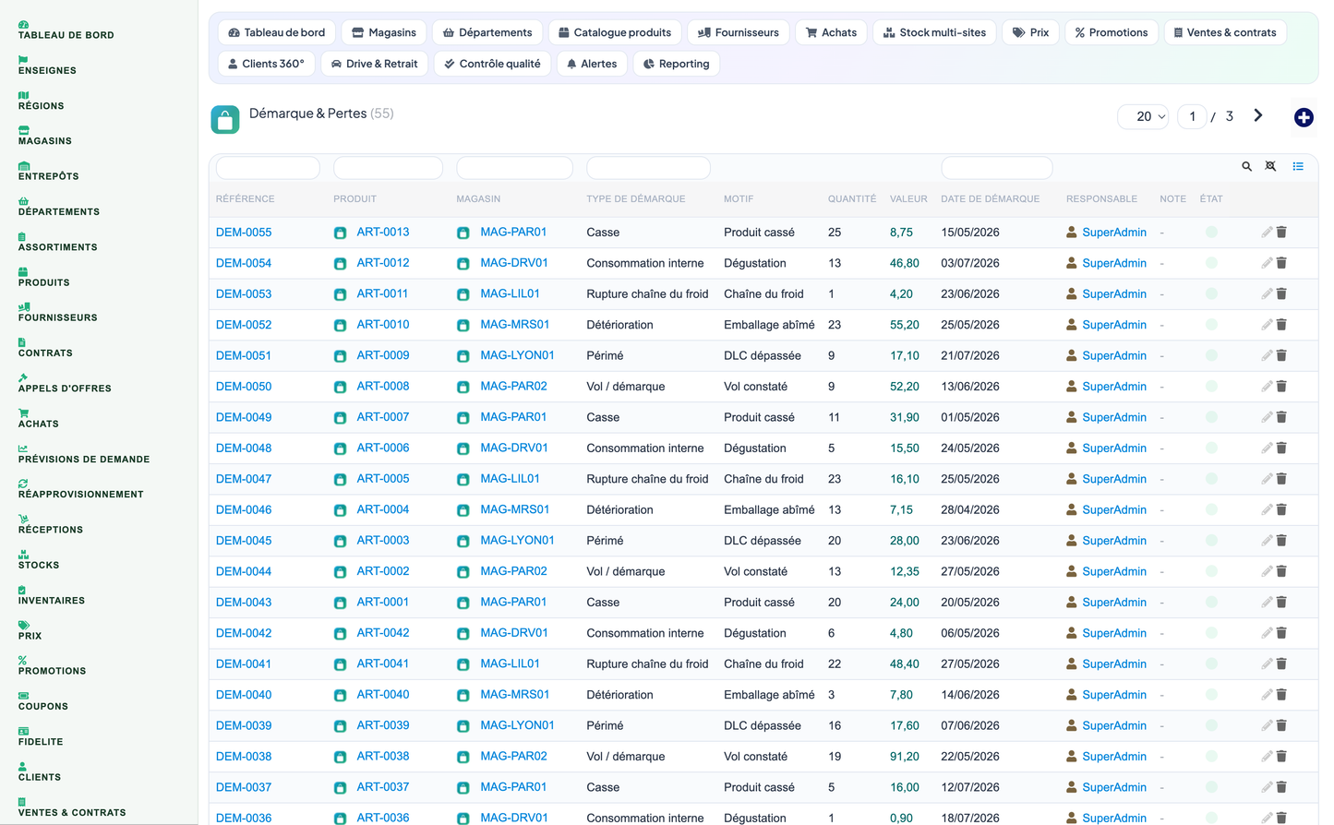Open Réapprovisionnement in the sidebar
This screenshot has height=825, width=1334.
(x=81, y=490)
